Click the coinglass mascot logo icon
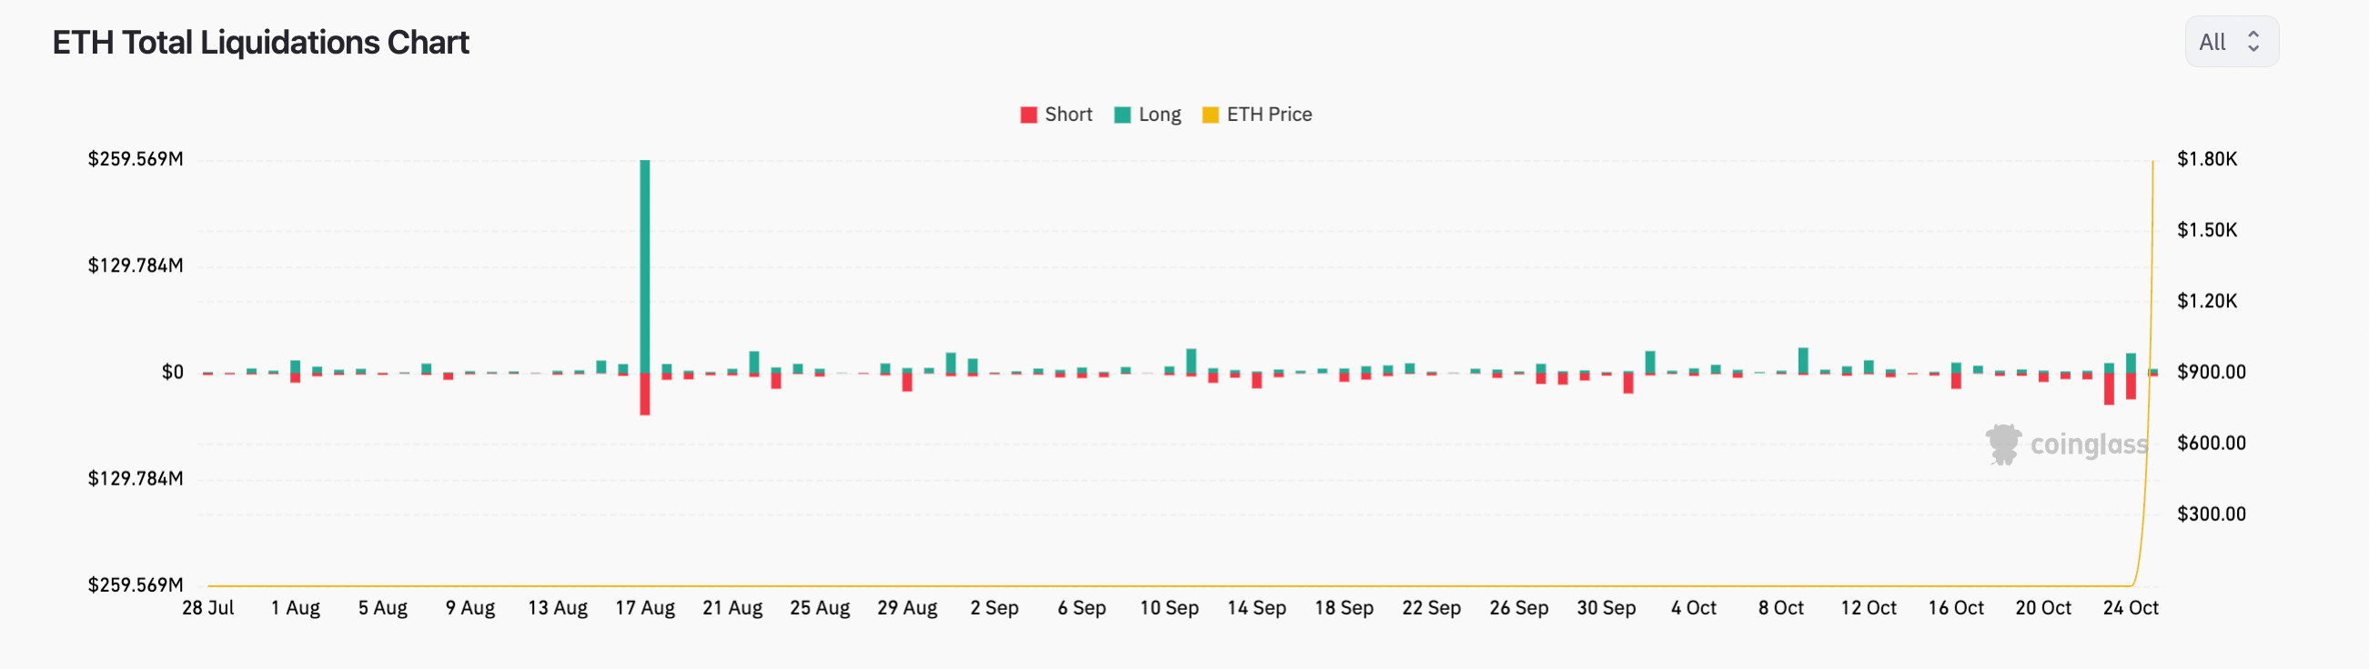Image resolution: width=2369 pixels, height=669 pixels. click(2003, 444)
